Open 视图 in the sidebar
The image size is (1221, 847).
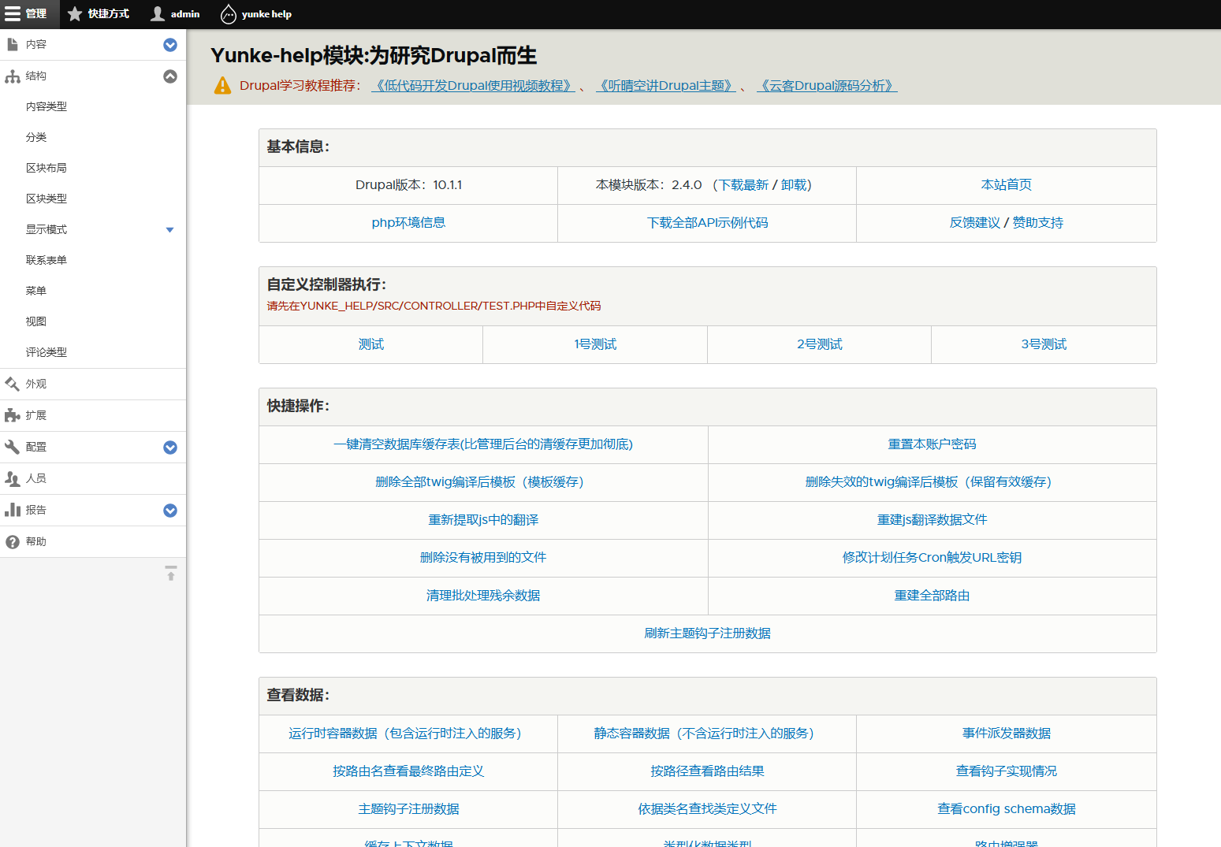pos(36,321)
